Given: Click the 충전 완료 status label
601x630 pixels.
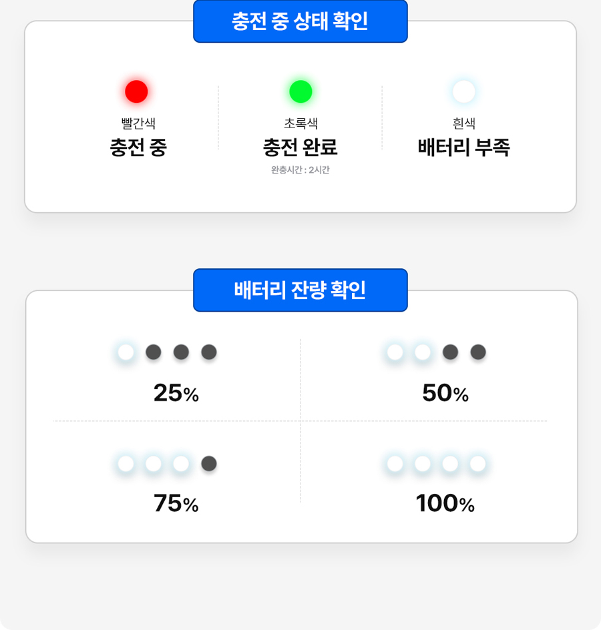Looking at the screenshot, I should point(300,147).
